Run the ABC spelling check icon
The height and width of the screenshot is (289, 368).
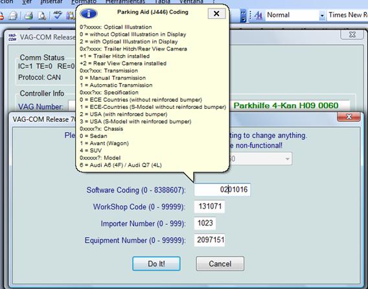click(x=58, y=16)
